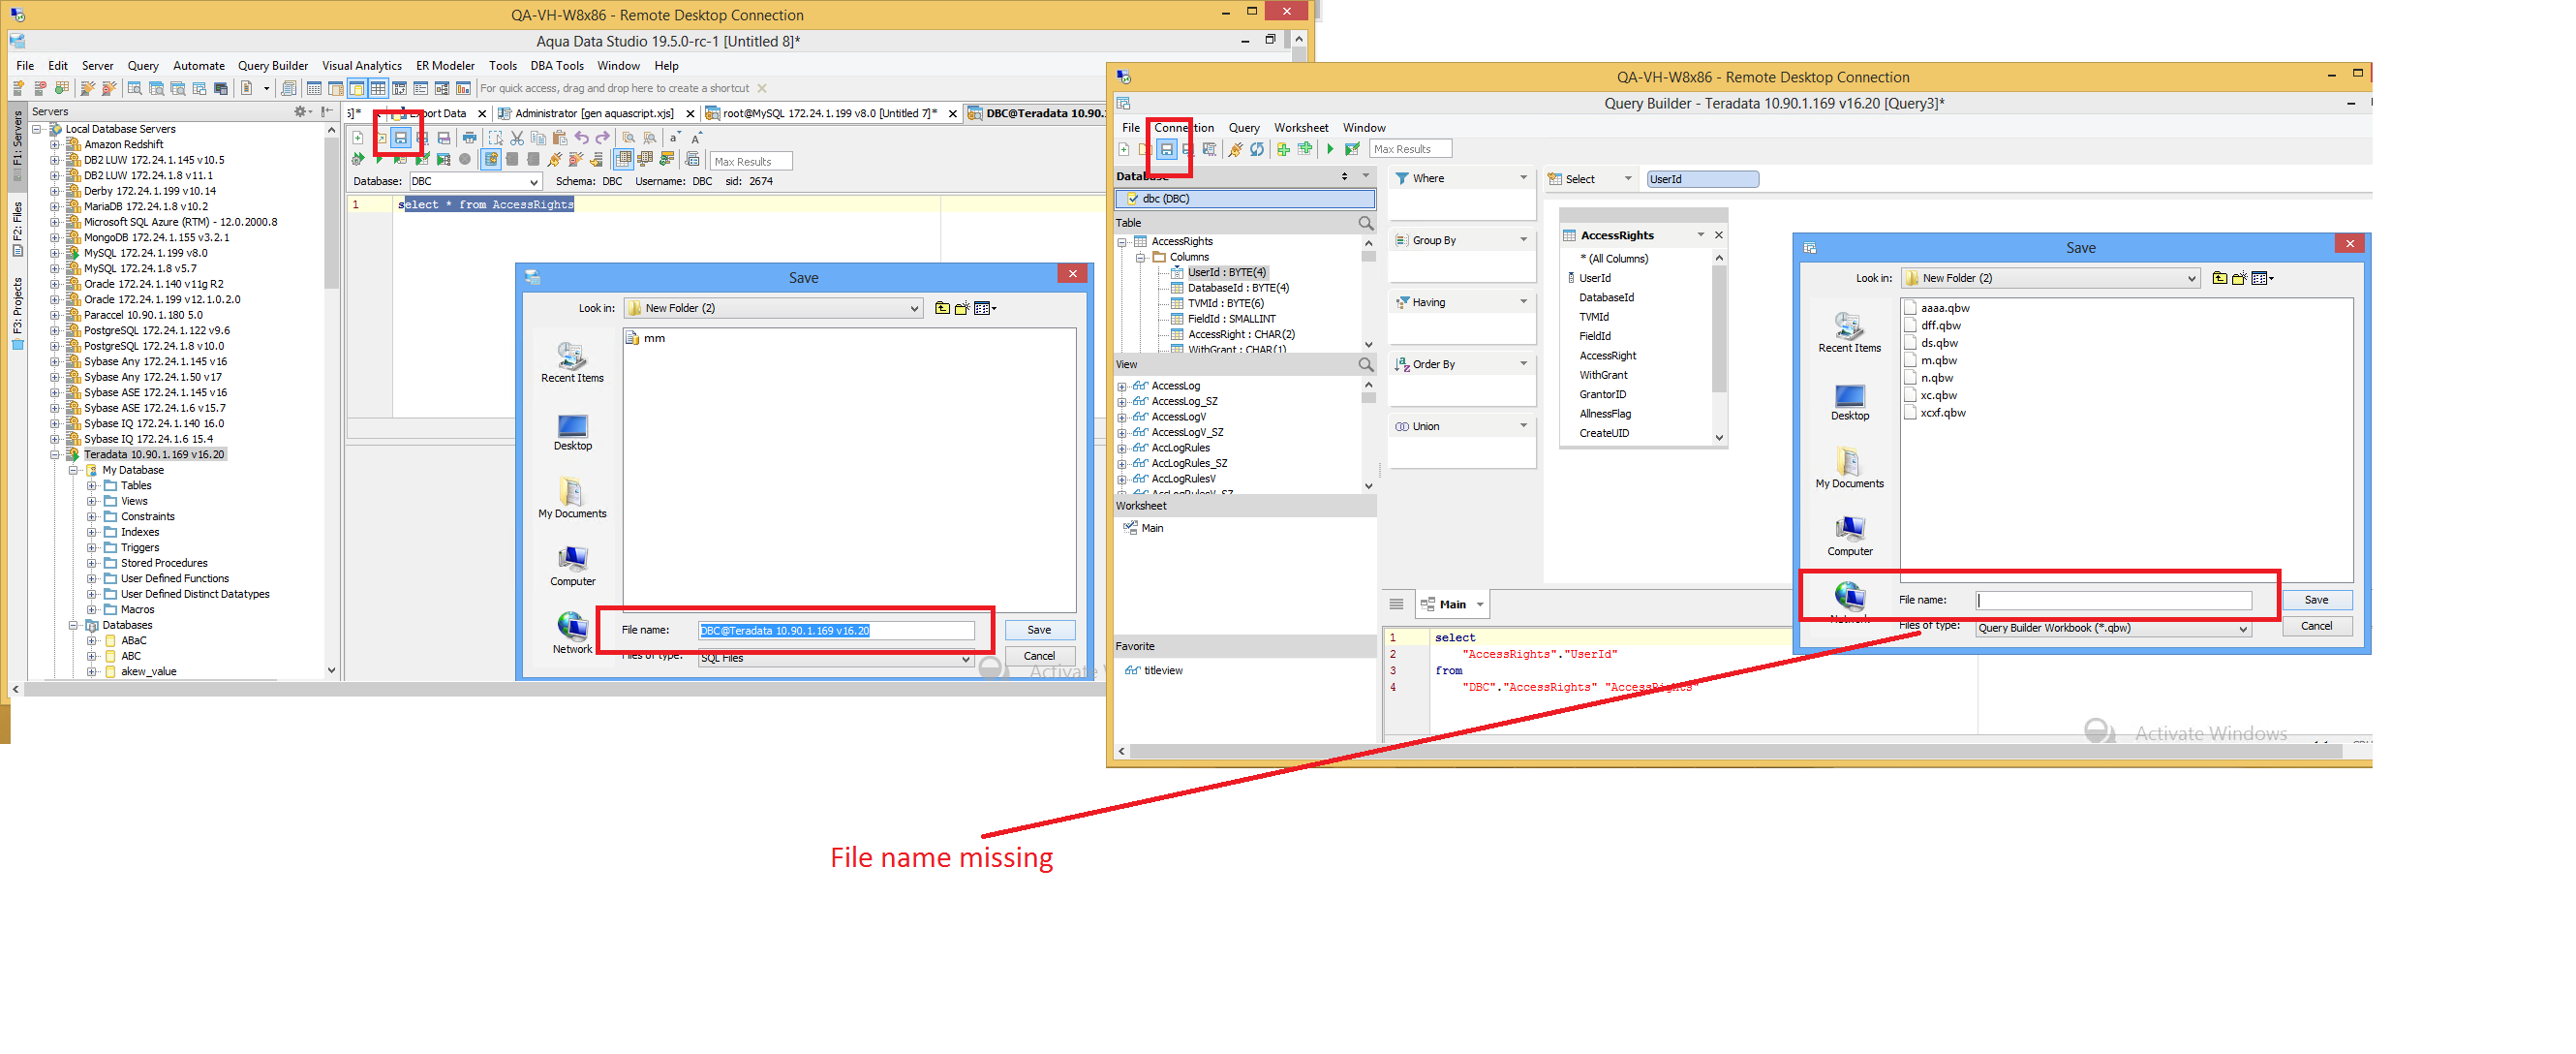The width and height of the screenshot is (2576, 1054).
Task: Click Recent Items in the Query Builder Save dialog
Action: tap(1850, 333)
